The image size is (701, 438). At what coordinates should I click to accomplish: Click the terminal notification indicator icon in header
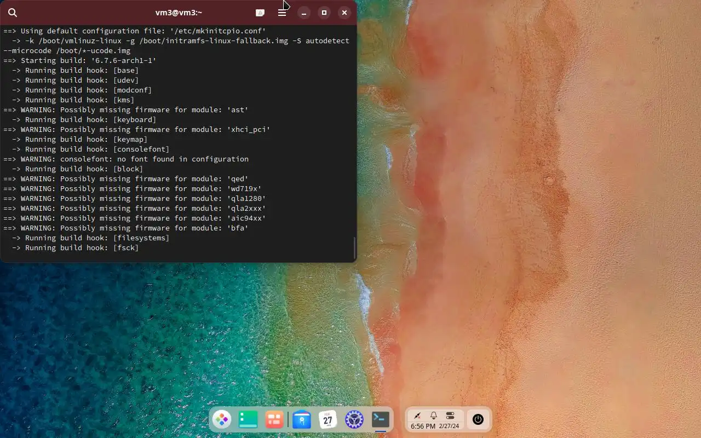(x=260, y=13)
